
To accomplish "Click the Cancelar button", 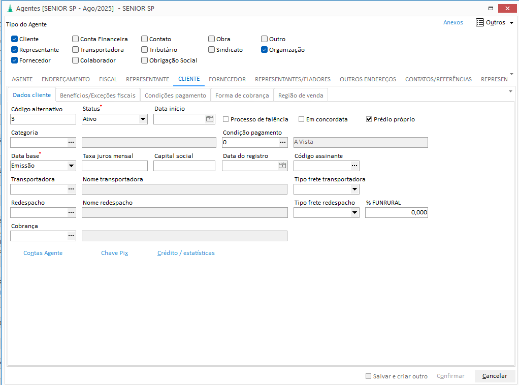I will coord(495,376).
